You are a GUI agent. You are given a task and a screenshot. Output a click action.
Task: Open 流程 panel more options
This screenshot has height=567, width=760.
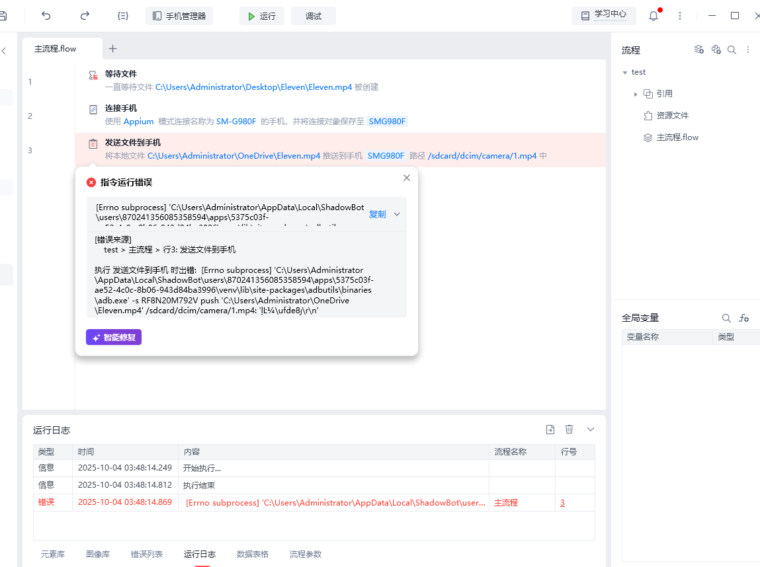pos(748,50)
